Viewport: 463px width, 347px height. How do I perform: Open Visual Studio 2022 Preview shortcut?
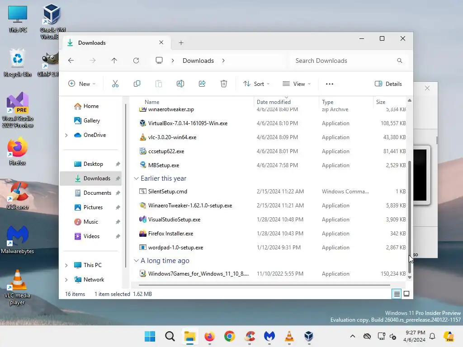tap(18, 110)
